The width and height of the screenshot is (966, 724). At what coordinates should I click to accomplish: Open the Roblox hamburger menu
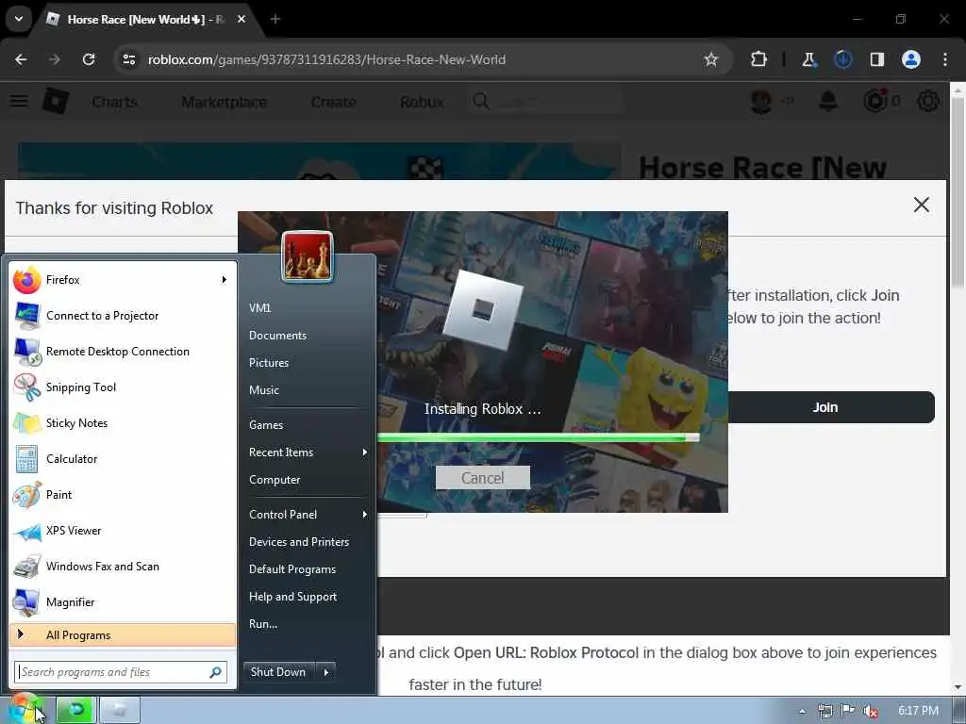[19, 100]
